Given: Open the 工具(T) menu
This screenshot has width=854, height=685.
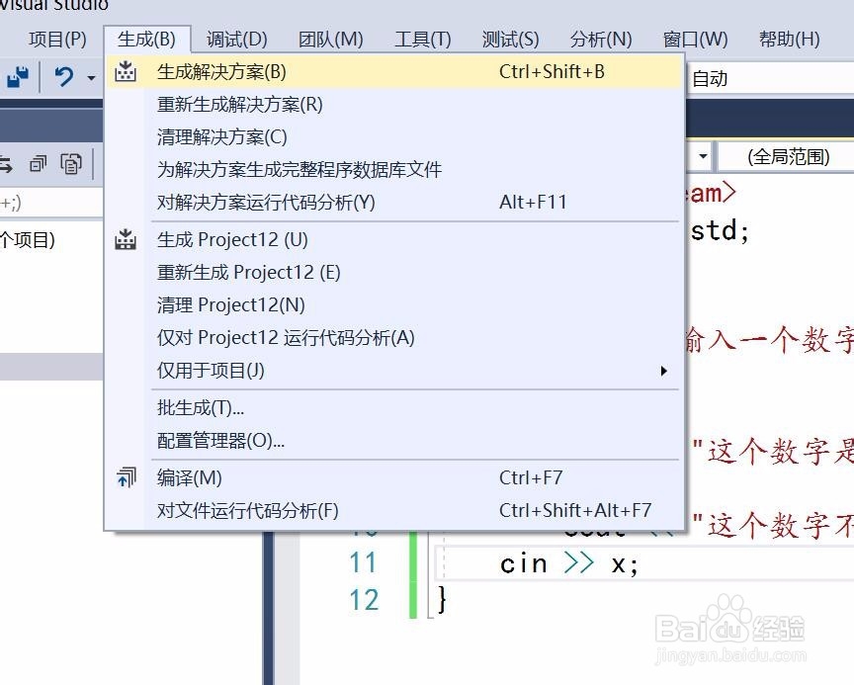Looking at the screenshot, I should tap(423, 40).
